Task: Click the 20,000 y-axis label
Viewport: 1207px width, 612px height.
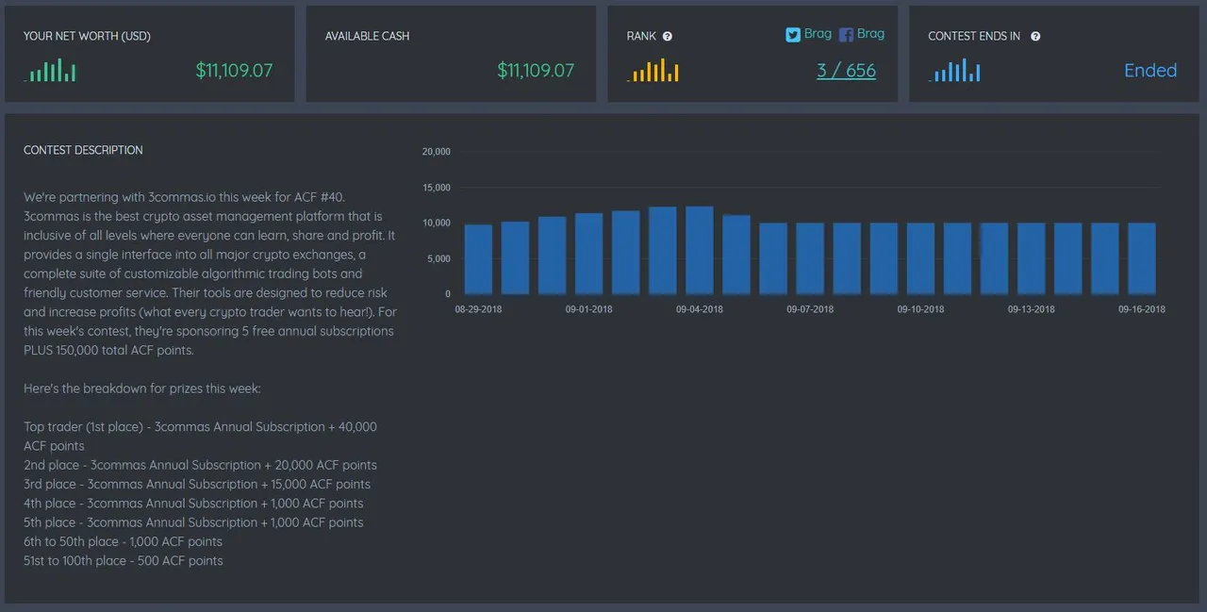Action: (436, 152)
